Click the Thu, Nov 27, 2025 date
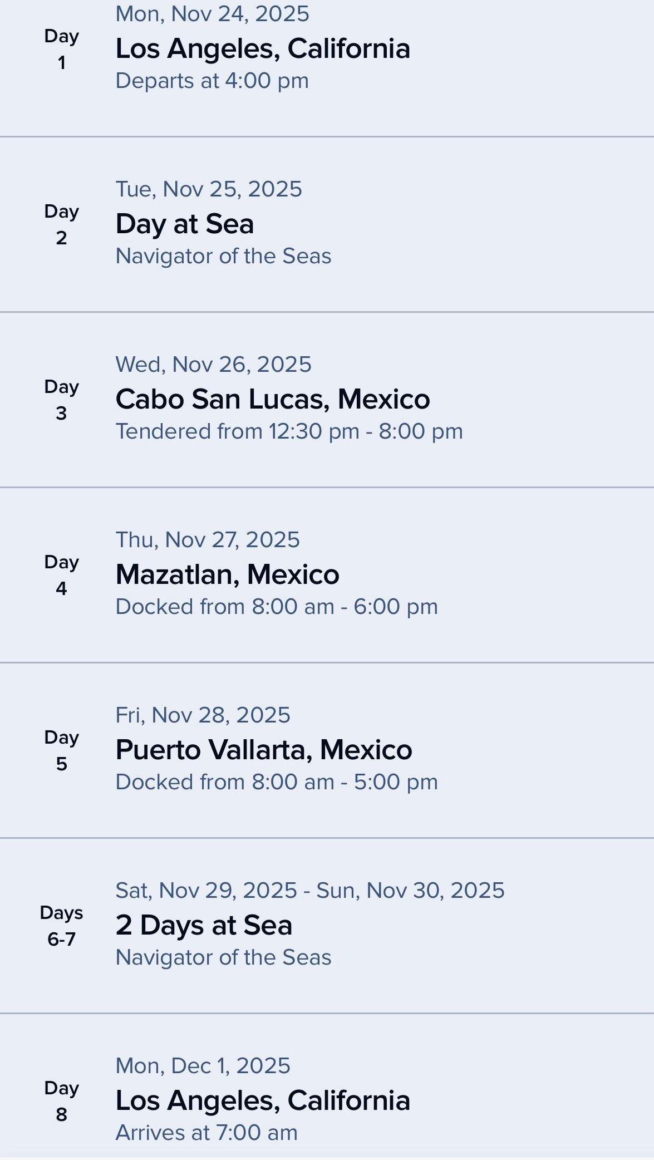The height and width of the screenshot is (1160, 654). 208,539
